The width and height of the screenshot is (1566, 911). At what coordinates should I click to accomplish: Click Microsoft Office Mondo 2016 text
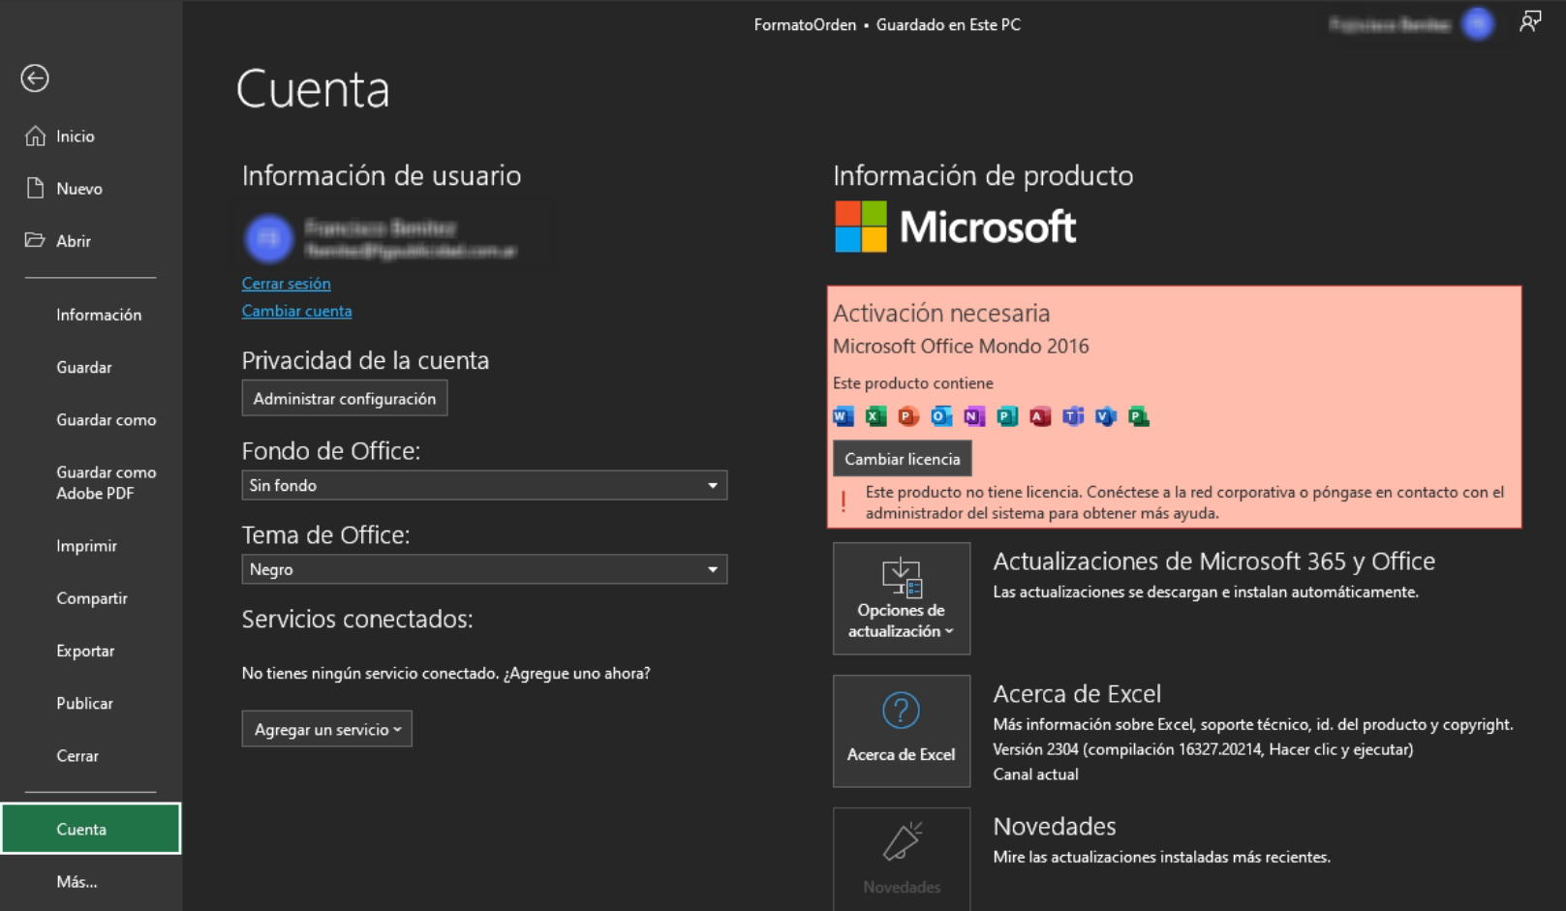point(961,346)
